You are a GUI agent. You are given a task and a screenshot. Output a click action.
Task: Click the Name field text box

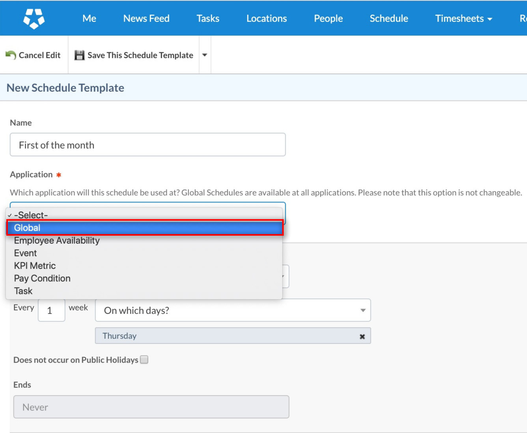coord(148,145)
